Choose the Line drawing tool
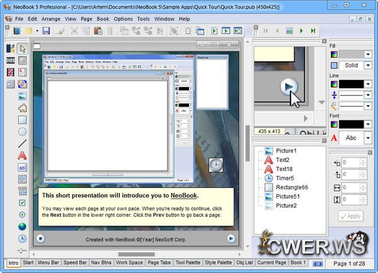 click(22, 144)
